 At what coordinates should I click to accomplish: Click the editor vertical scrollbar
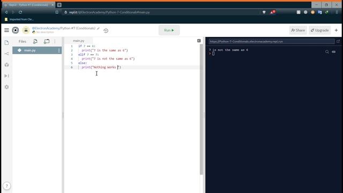[x=202, y=109]
